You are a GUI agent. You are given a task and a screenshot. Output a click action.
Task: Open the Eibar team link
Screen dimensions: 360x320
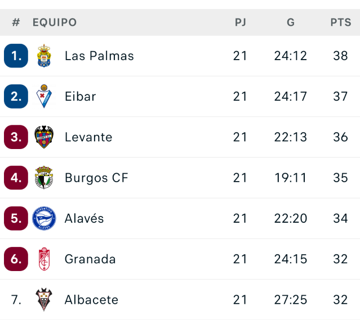(81, 96)
